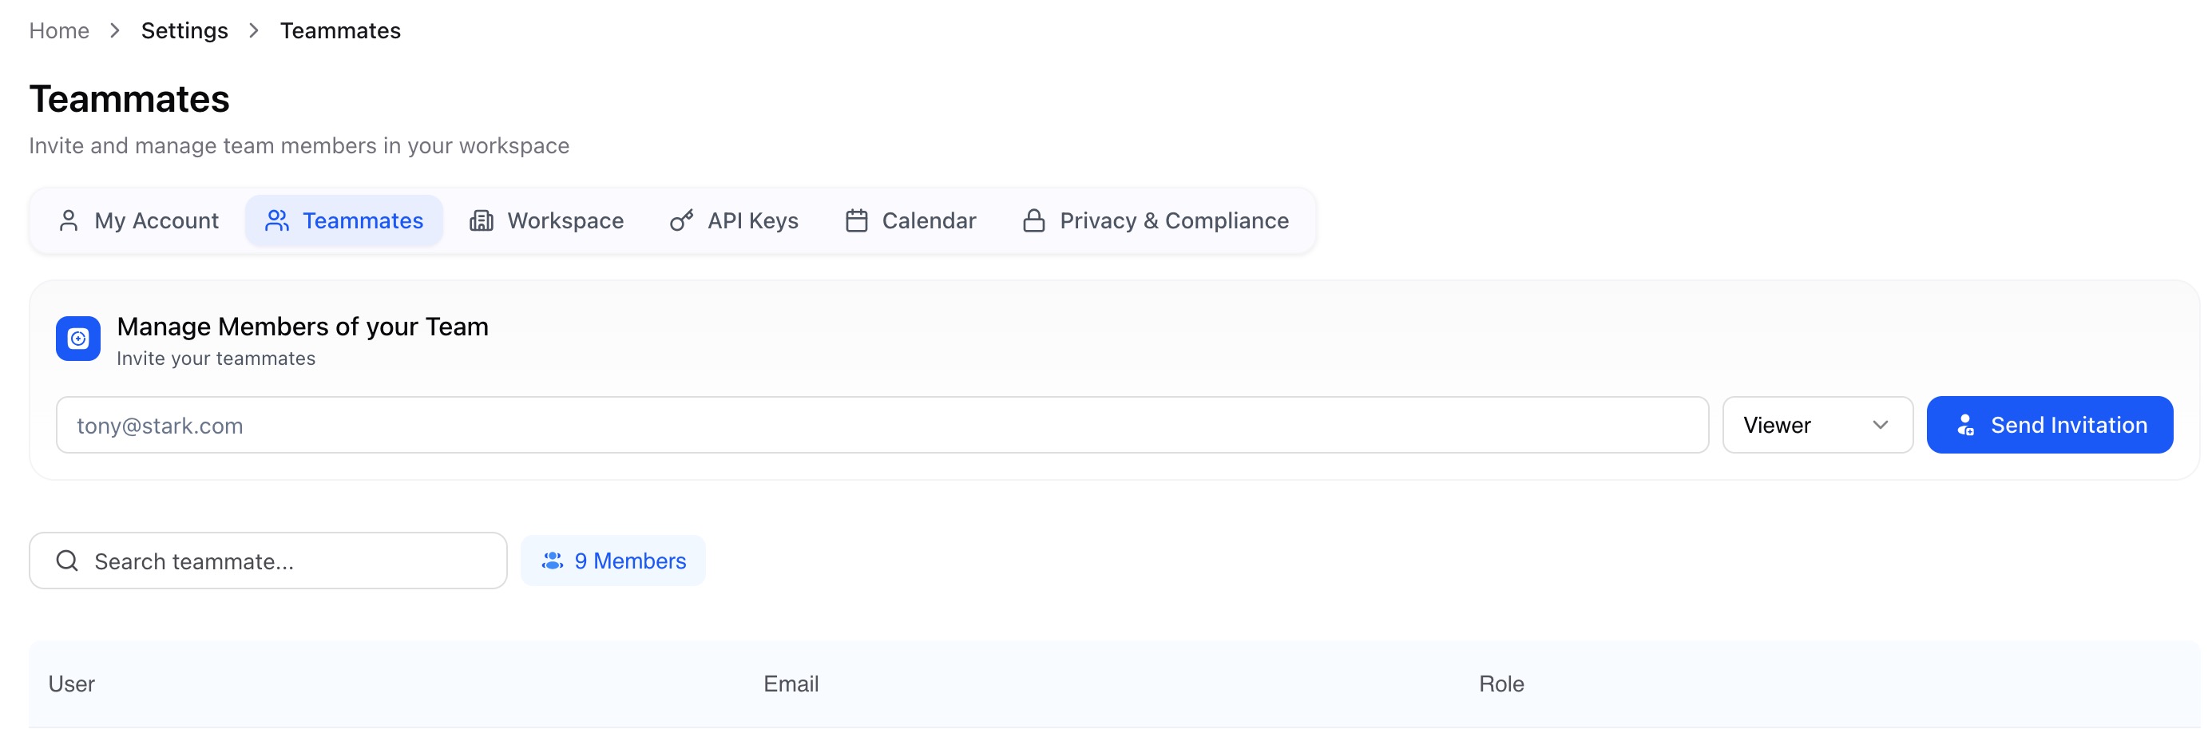Switch to the Teammates tab
Image resolution: width=2212 pixels, height=741 pixels.
coord(344,220)
